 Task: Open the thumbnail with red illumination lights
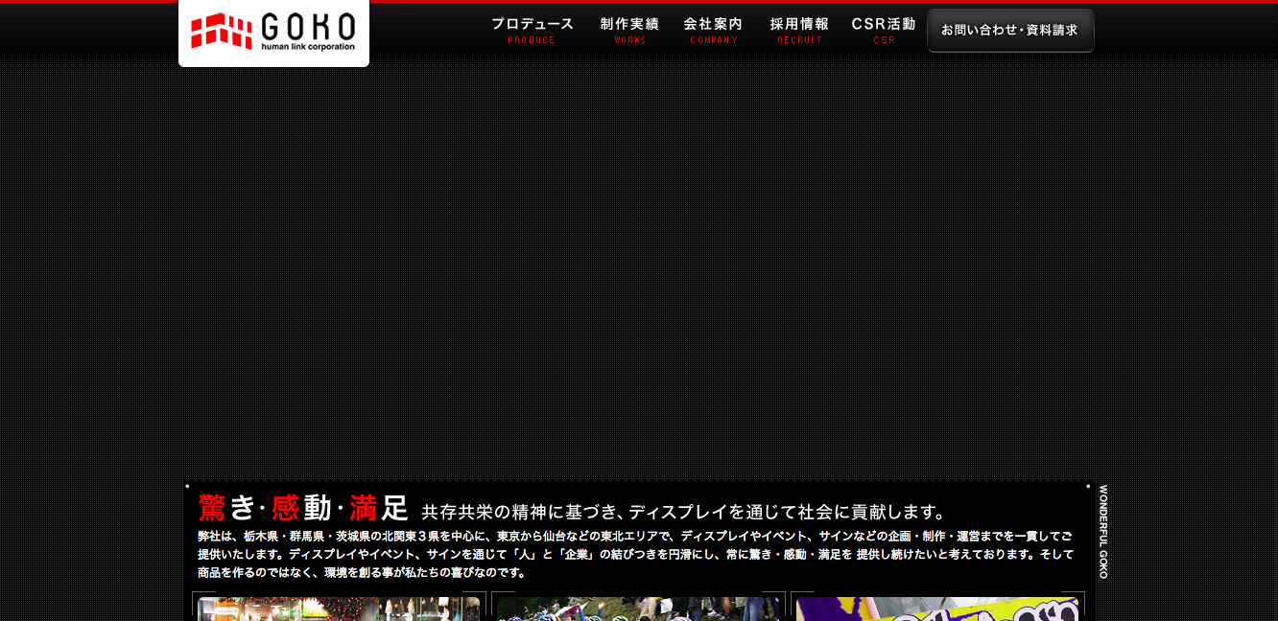click(339, 608)
